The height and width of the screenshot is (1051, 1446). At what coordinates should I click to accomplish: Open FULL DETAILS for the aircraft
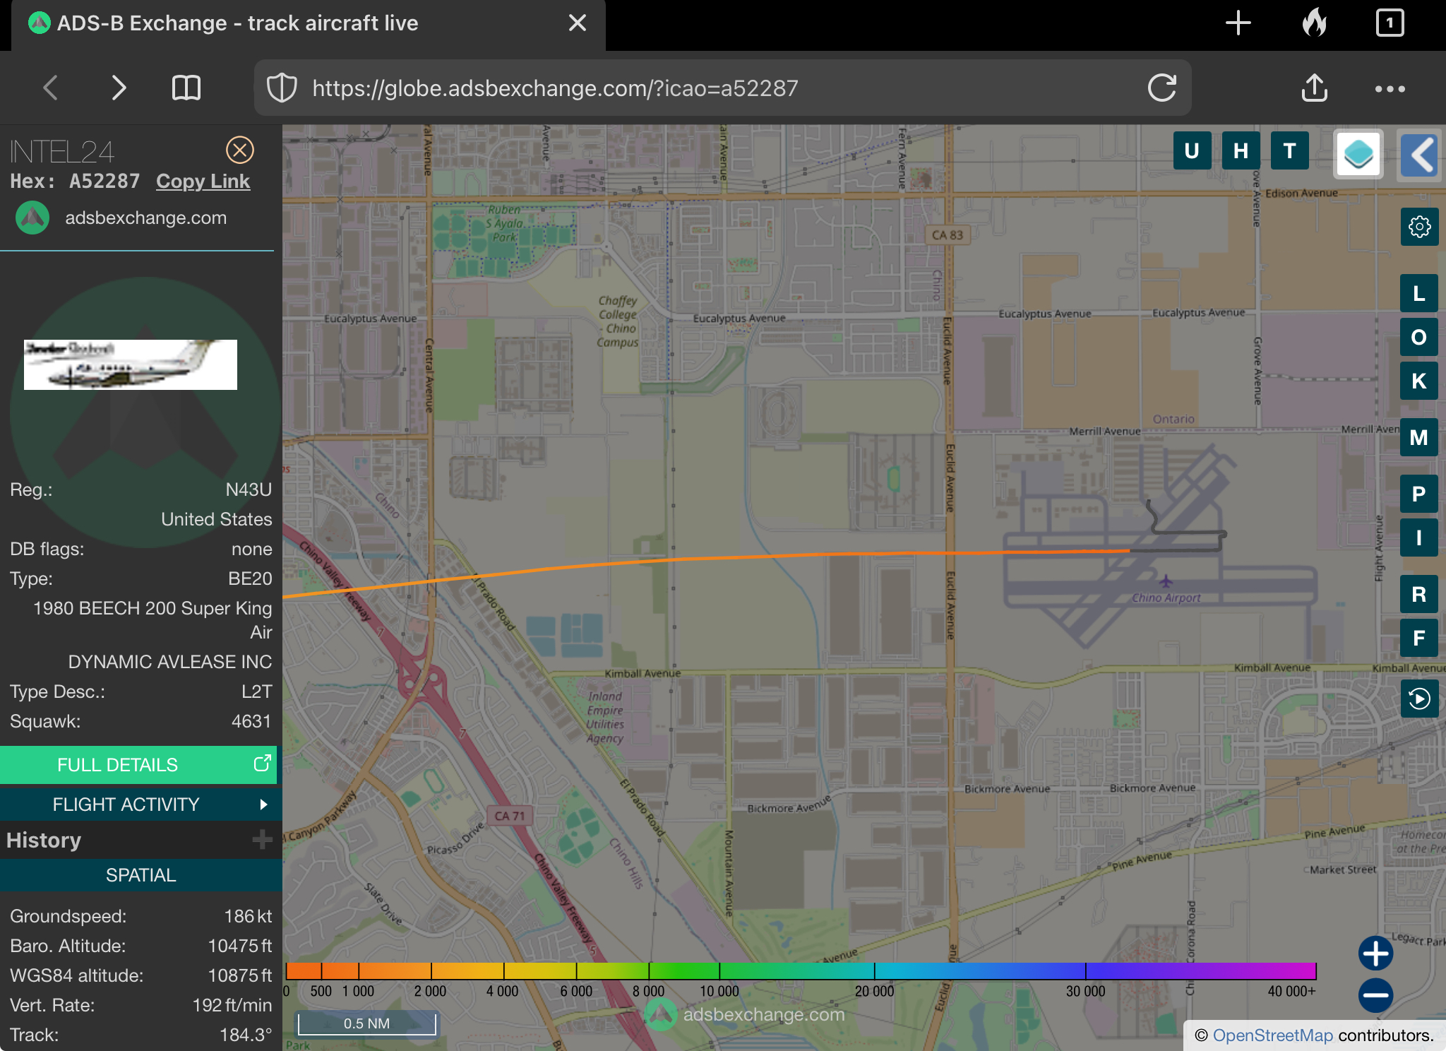click(138, 765)
